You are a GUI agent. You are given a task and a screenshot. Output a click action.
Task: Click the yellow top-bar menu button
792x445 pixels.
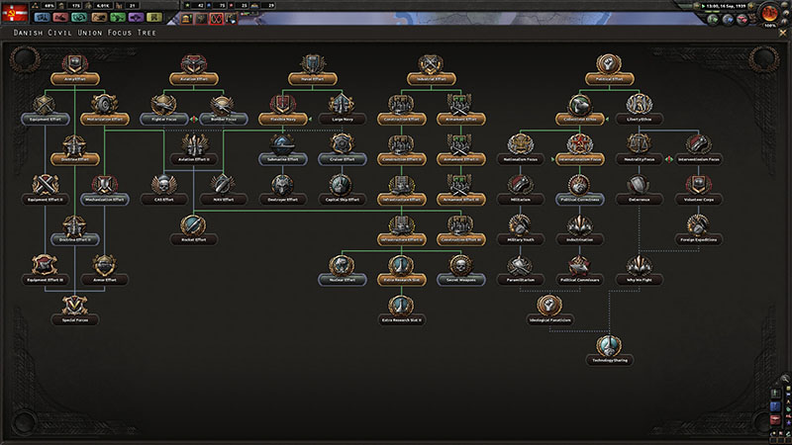pos(154,17)
